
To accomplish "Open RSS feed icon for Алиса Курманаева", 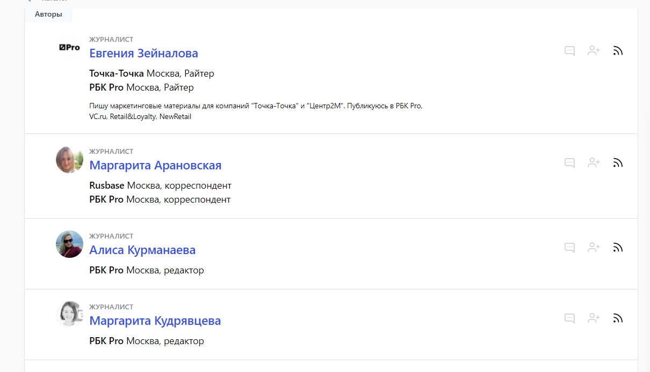I will coord(618,248).
